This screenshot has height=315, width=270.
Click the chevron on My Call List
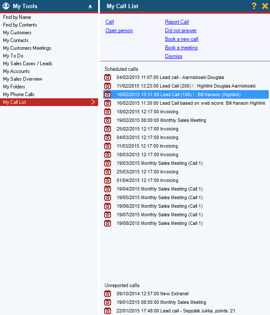click(93, 102)
